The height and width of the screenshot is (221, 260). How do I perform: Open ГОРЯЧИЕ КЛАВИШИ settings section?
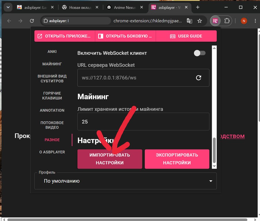[52, 96]
